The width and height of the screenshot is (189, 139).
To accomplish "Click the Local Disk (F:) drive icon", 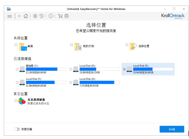I will [22, 82].
